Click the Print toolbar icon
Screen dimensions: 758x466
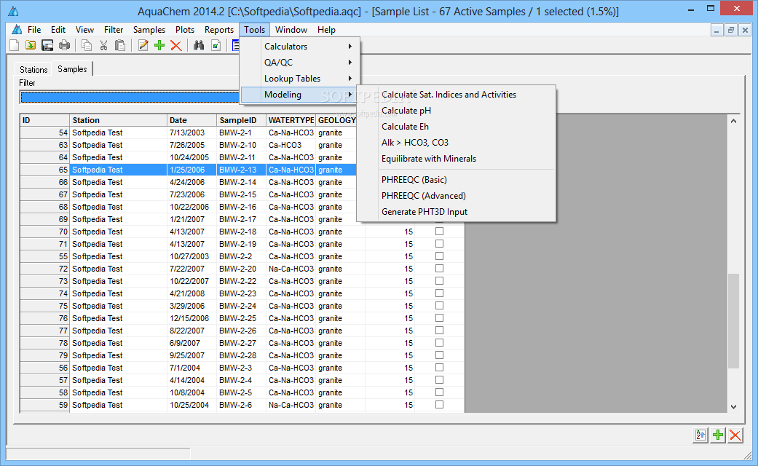click(64, 45)
